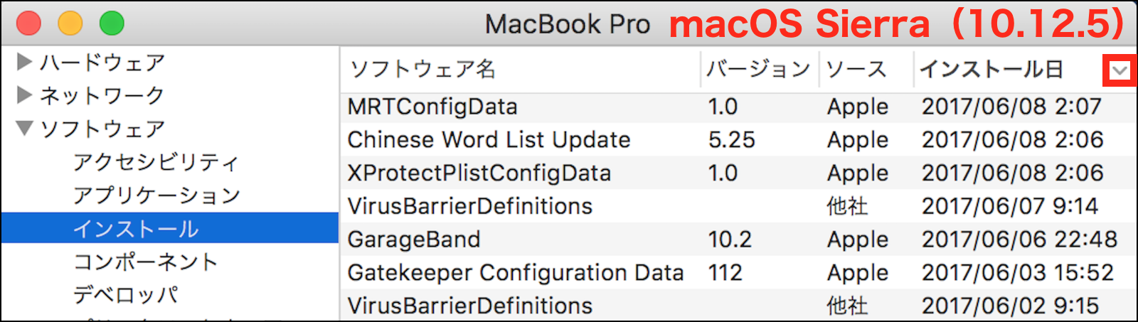
Task: Click the インストール日 column header
Action: click(991, 69)
